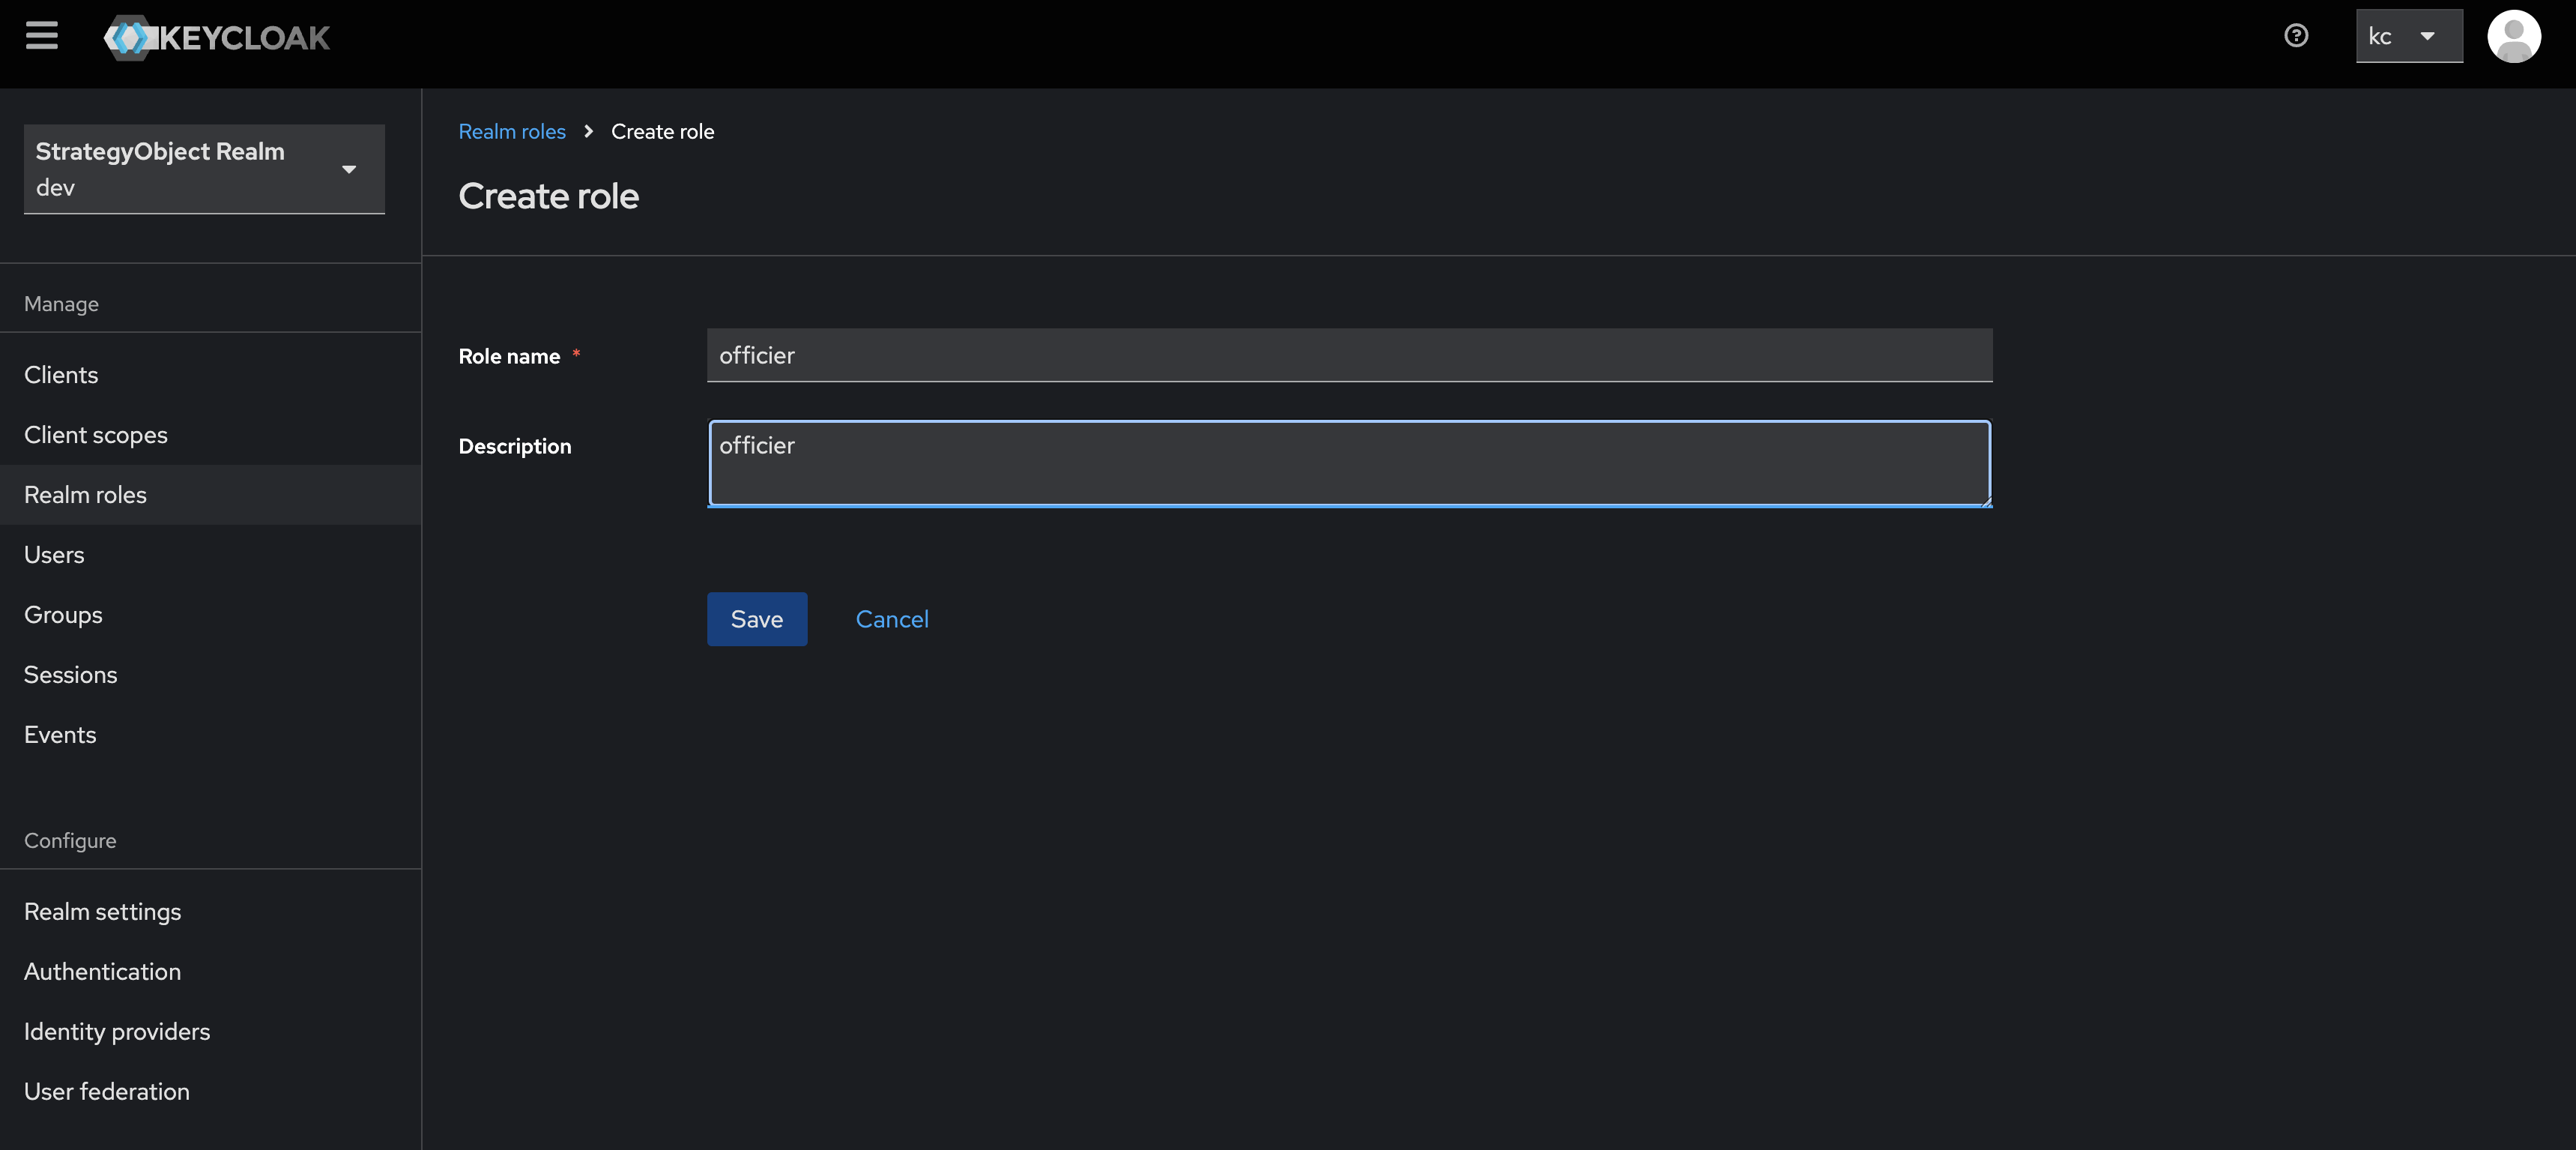The height and width of the screenshot is (1150, 2576).
Task: Go to Identity providers
Action: [x=117, y=1032]
